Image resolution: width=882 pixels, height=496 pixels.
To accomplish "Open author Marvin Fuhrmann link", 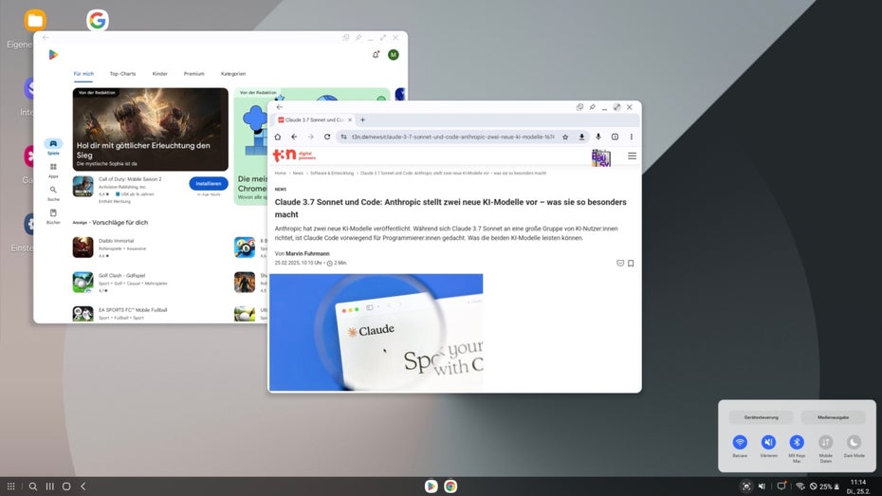I will [307, 253].
